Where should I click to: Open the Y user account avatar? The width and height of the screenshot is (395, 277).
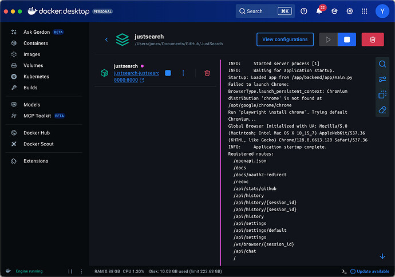click(382, 11)
